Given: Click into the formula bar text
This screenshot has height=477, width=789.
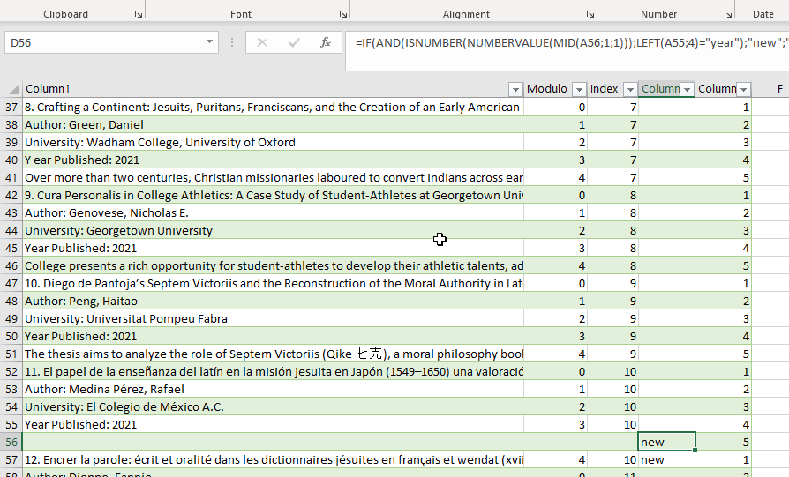Looking at the screenshot, I should click(x=565, y=42).
